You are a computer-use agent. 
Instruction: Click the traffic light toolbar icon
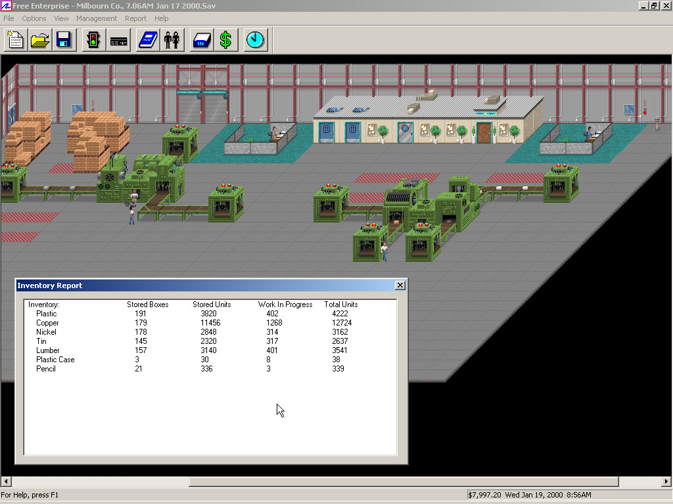(x=93, y=40)
